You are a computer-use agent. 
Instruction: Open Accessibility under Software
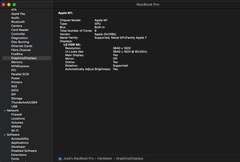point(20,139)
